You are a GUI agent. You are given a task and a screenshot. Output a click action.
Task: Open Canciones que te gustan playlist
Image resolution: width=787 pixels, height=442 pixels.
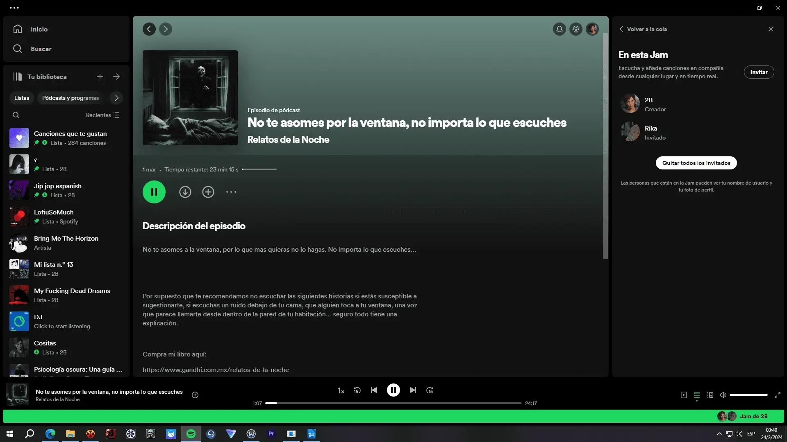click(x=66, y=138)
